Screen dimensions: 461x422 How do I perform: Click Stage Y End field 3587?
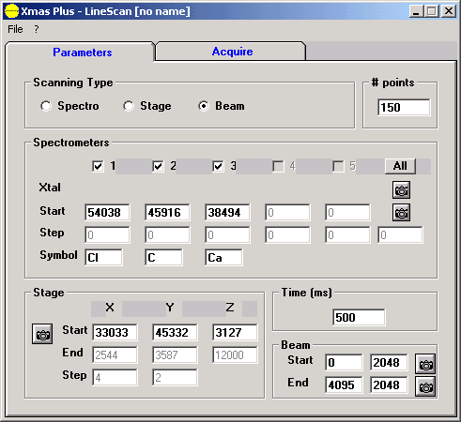175,354
